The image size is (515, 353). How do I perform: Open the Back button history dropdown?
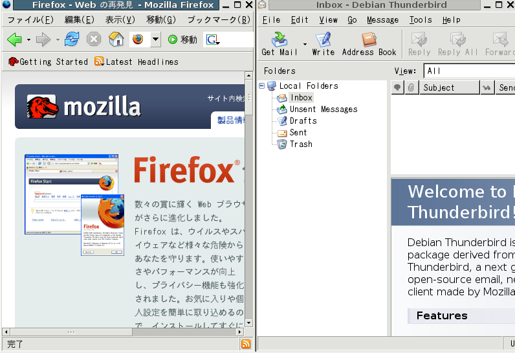(28, 40)
